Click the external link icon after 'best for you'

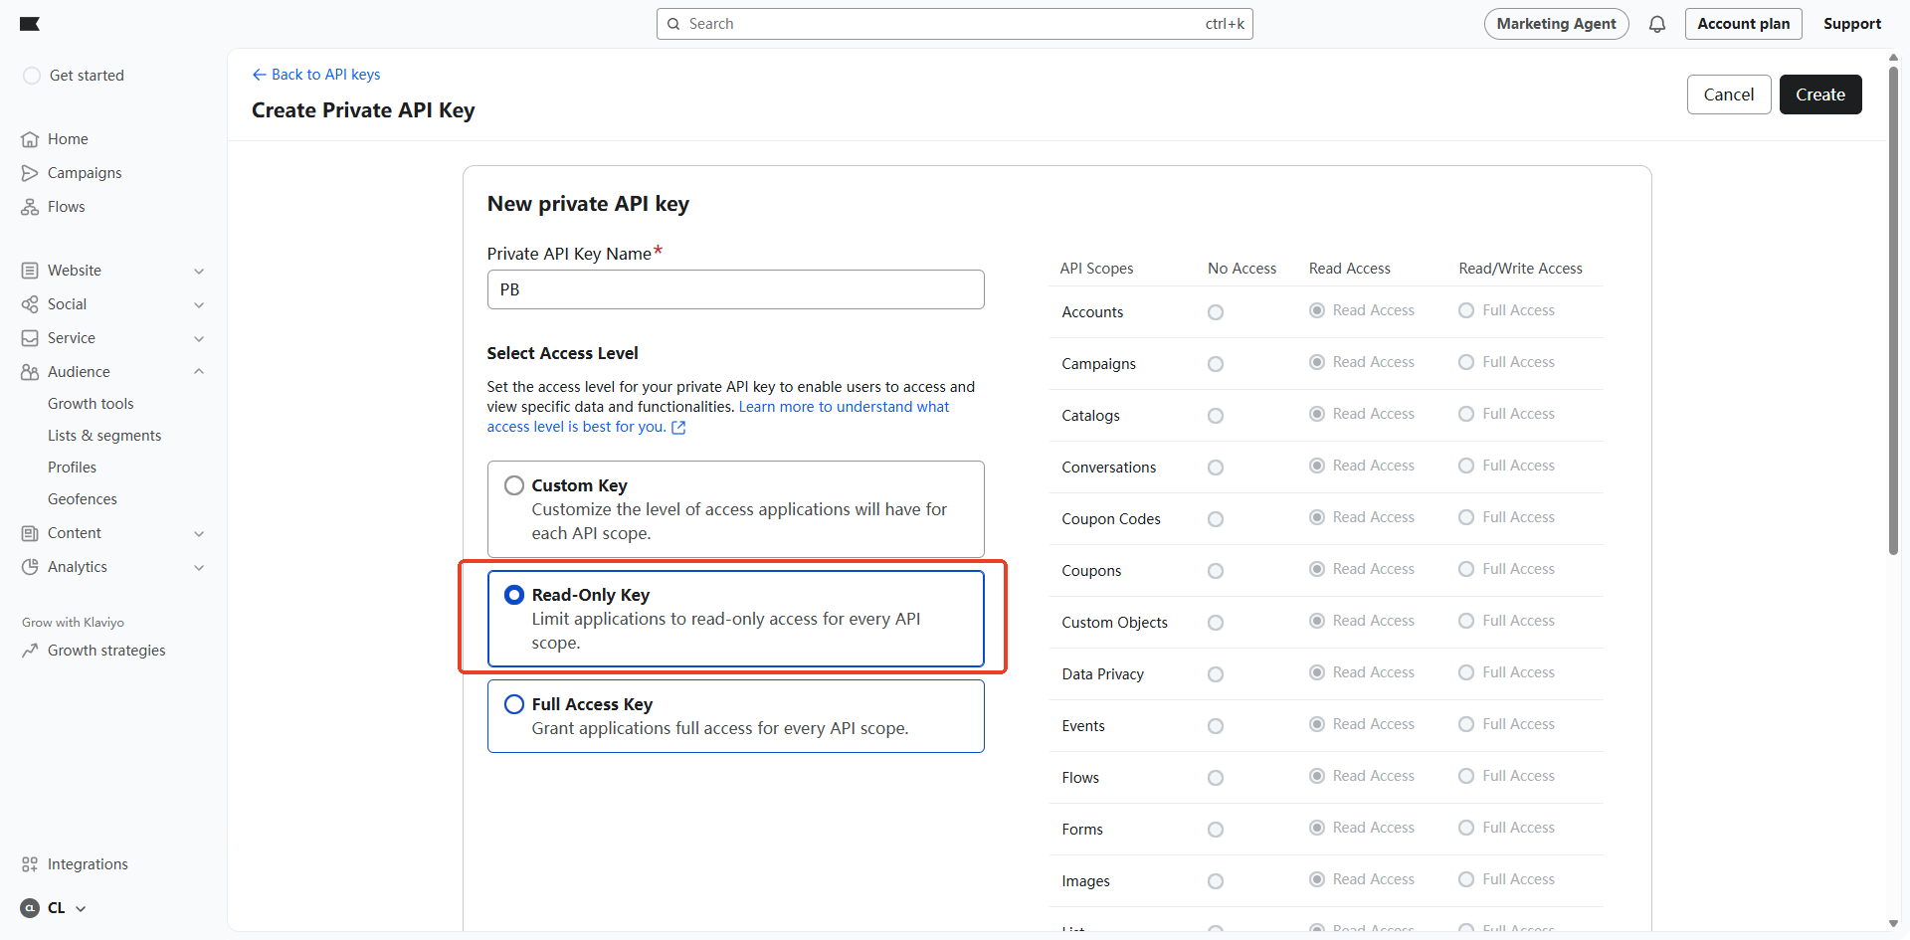click(x=678, y=428)
